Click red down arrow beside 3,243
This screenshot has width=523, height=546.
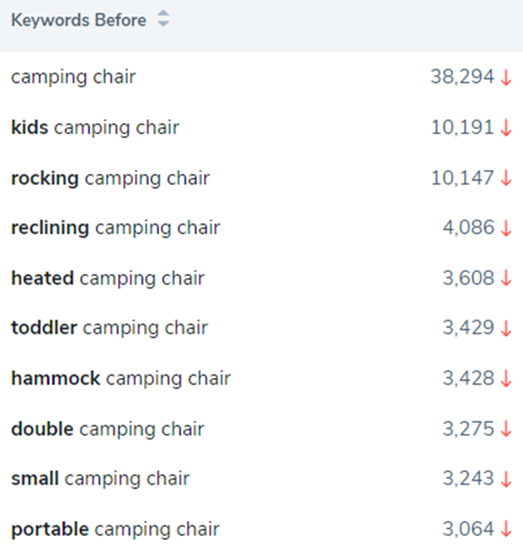point(506,479)
